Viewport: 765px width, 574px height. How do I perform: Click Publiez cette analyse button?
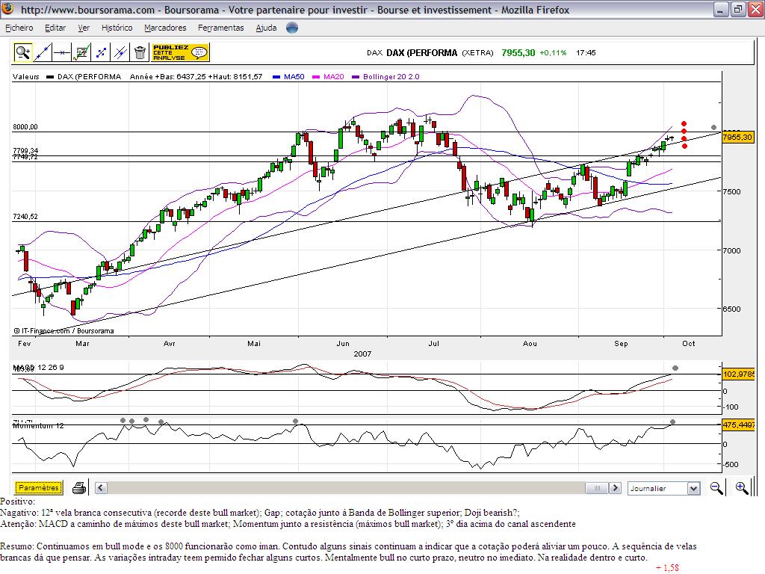click(180, 52)
